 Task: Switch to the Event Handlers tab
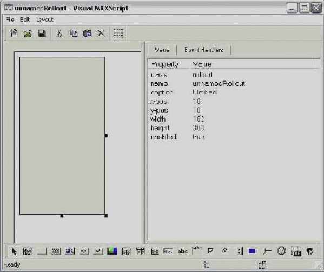coord(204,50)
